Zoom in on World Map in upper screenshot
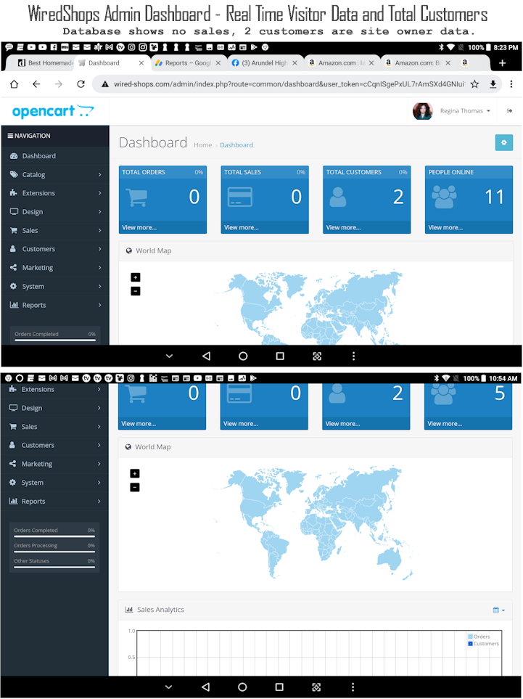 (x=136, y=277)
